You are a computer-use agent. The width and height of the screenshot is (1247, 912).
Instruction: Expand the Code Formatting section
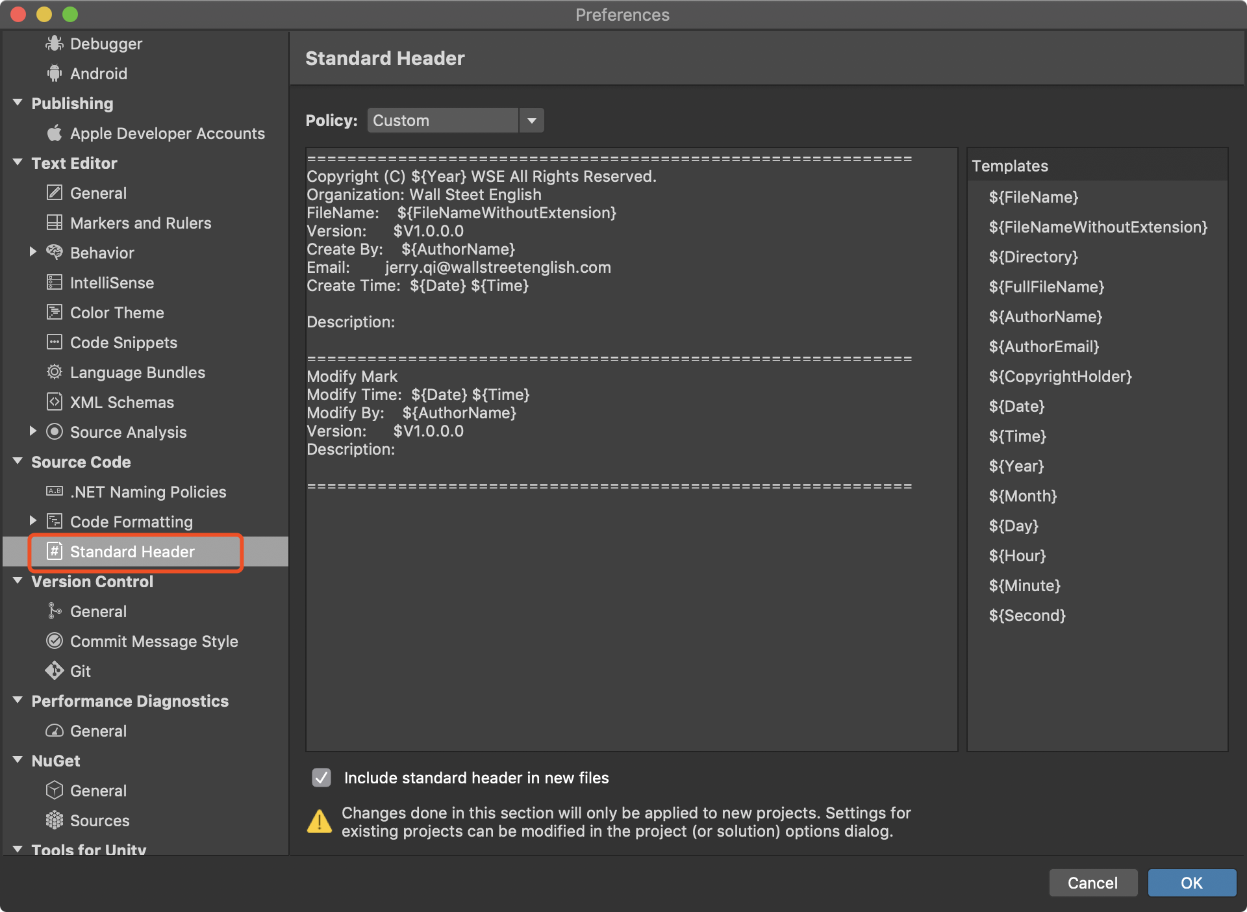[x=32, y=521]
